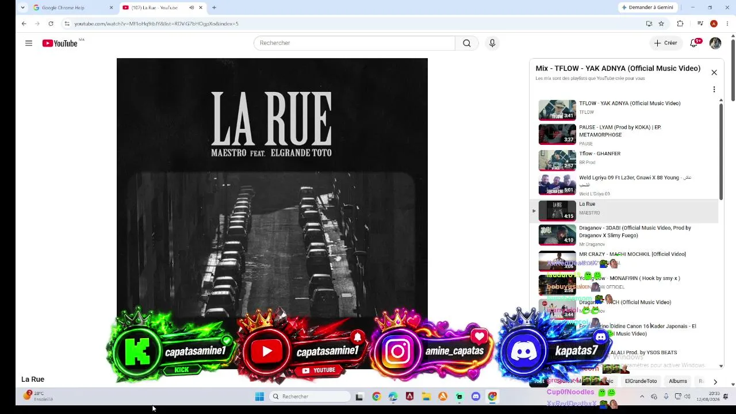Viewport: 736px width, 414px height.
Task: Open Tflow - GHANFER title in playlist
Action: click(600, 154)
